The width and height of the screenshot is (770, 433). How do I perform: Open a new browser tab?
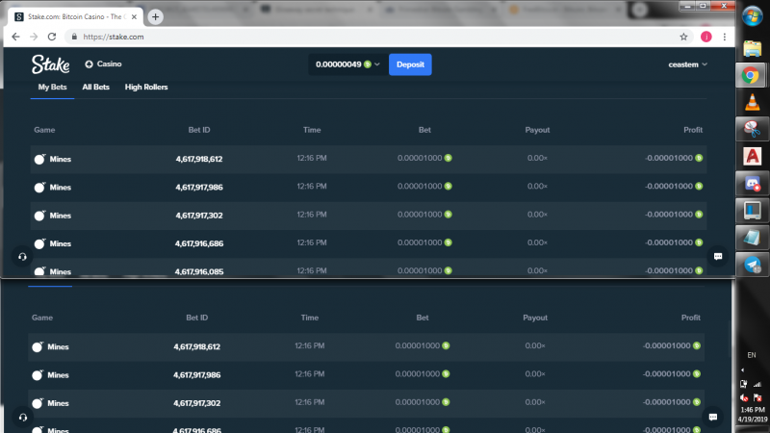pos(155,16)
